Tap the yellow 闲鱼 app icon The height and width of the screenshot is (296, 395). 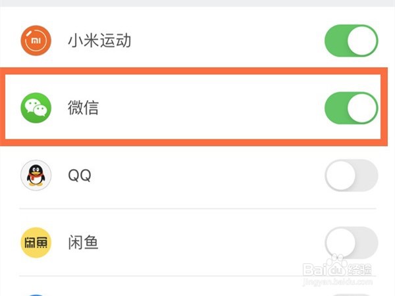(x=36, y=243)
